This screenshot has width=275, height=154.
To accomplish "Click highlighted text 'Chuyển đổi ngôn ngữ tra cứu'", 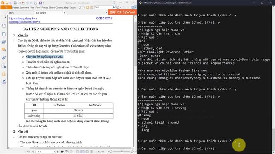I will [x=45, y=56].
